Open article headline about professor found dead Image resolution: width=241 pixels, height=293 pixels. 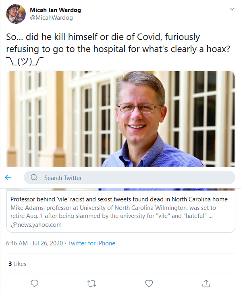[x=119, y=199]
